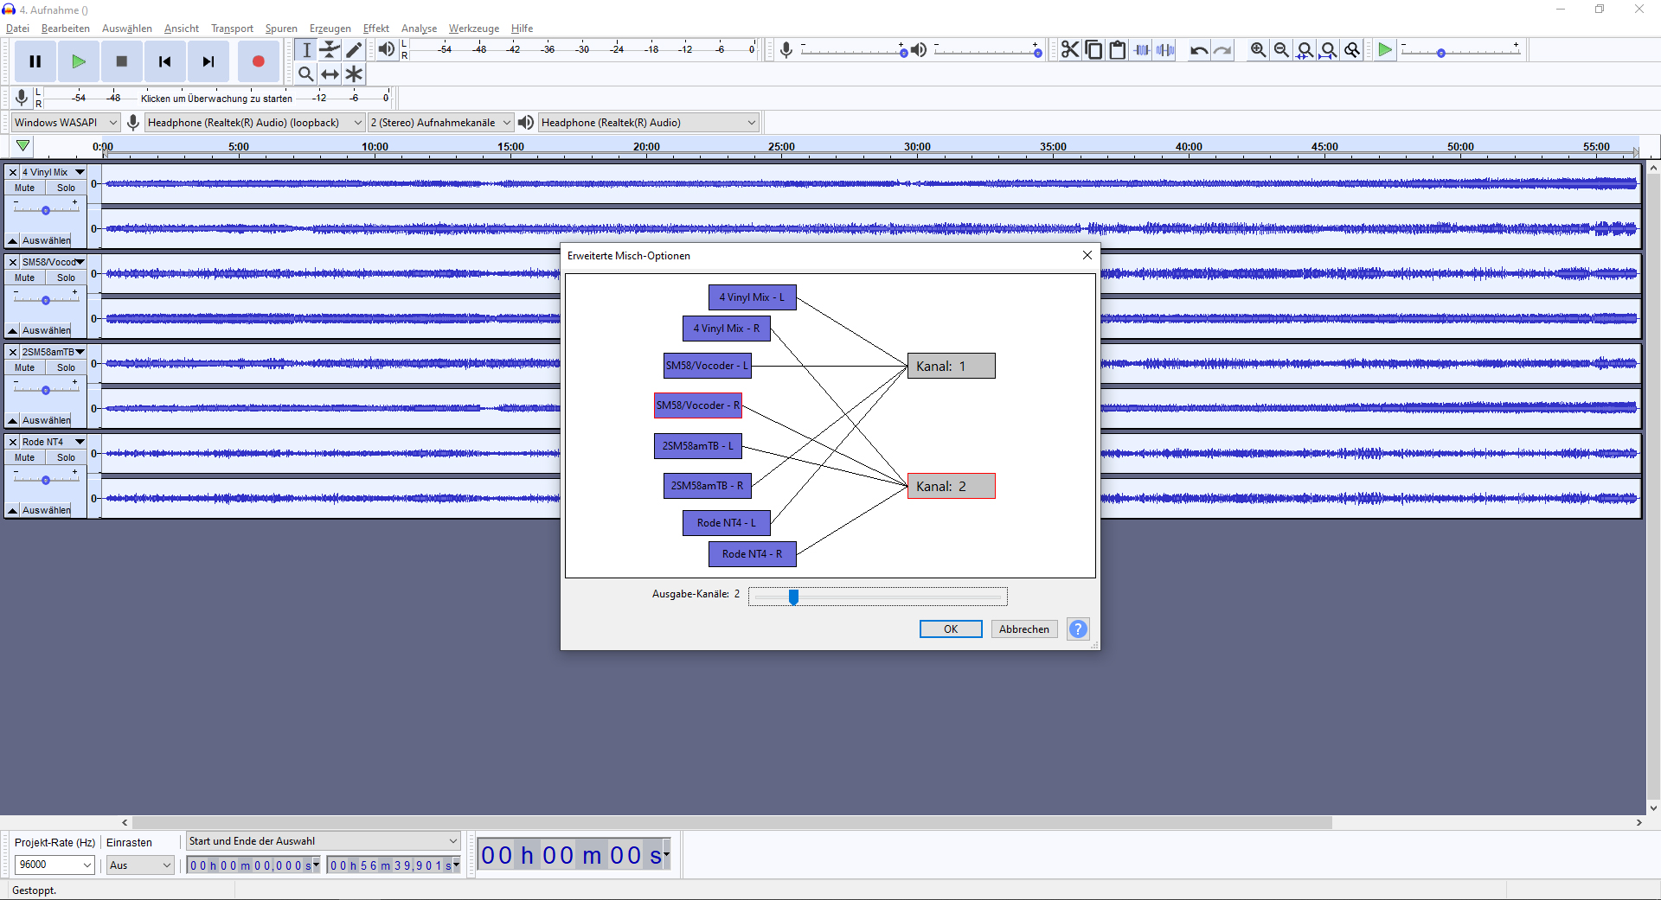The image size is (1661, 900).
Task: Open the Start und Ende der Auswahl dropdown
Action: (x=323, y=841)
